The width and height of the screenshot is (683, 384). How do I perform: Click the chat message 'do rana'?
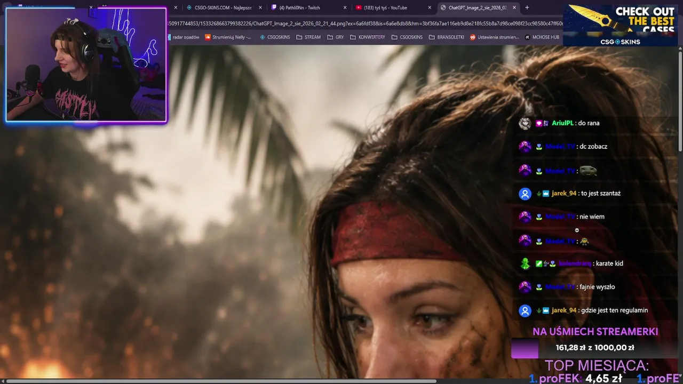(589, 123)
